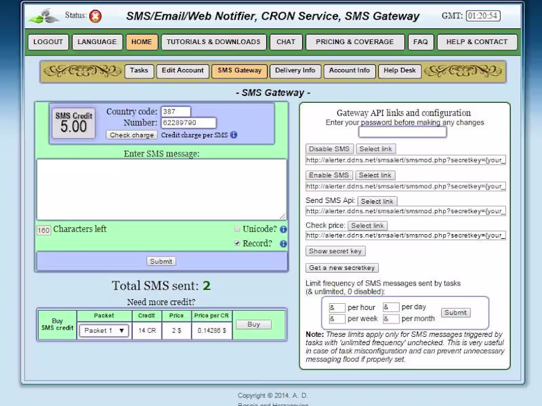Screen dimensions: 542x406
Task: Switch to the Account Info tab
Action: coord(350,71)
